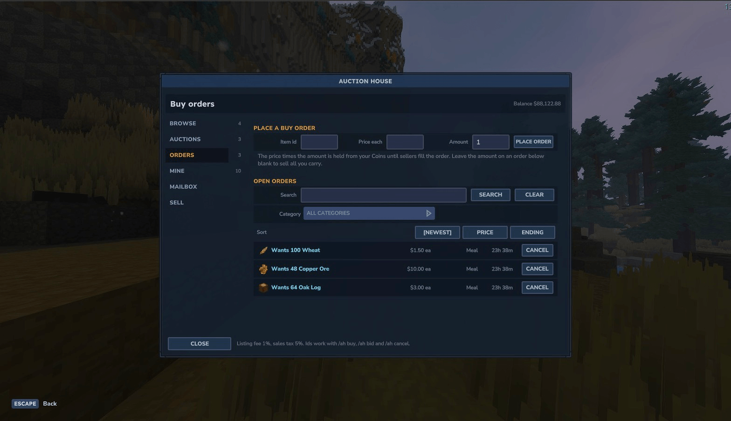Click the $1.50 ea price
Viewport: 731px width, 421px height.
[421, 251]
